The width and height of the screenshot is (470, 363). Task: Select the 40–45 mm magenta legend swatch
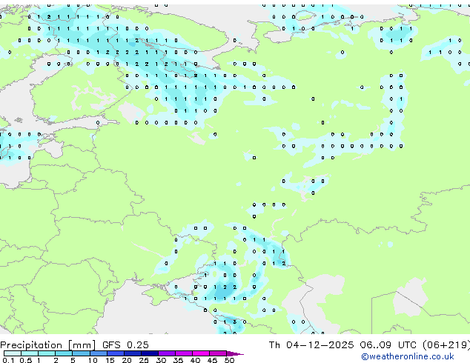tap(201, 353)
